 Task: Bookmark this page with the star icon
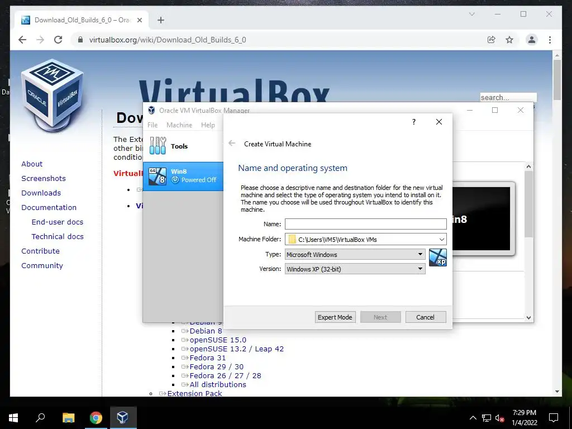(x=509, y=40)
